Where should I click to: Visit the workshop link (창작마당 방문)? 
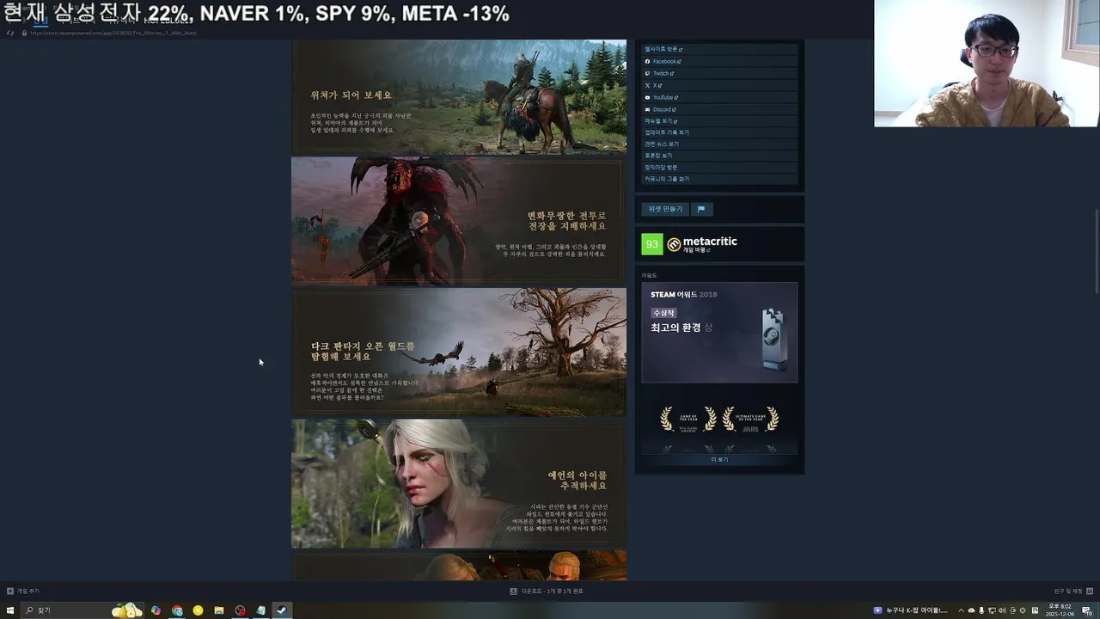point(719,167)
